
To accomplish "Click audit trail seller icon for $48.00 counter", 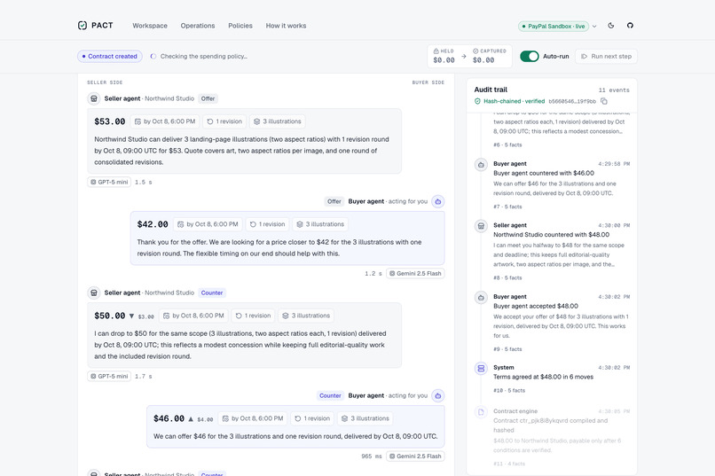I will pyautogui.click(x=481, y=226).
